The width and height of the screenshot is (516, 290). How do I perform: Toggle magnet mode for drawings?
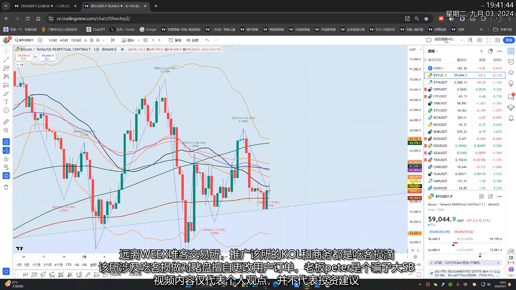[x=6, y=142]
